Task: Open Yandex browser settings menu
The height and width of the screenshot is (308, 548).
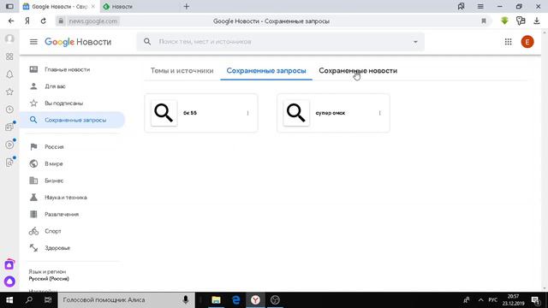Action: pos(480,6)
